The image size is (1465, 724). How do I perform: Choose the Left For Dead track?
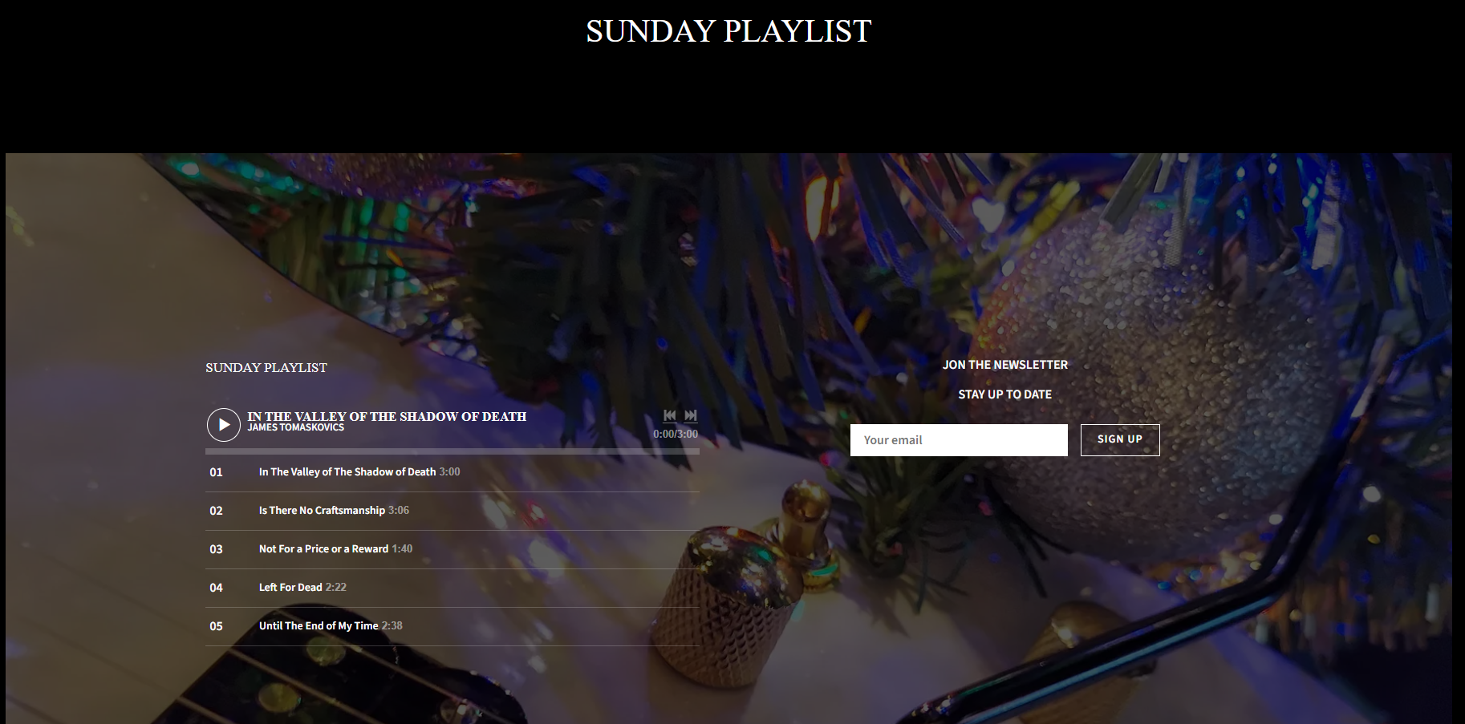tap(452, 588)
